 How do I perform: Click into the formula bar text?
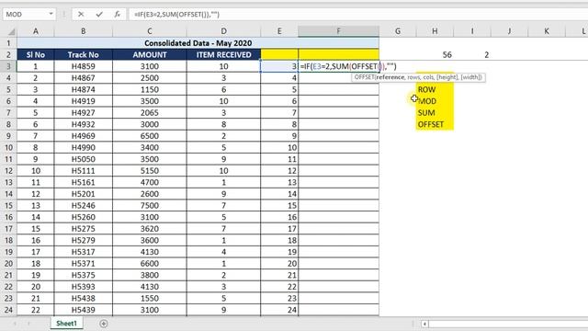pos(176,15)
